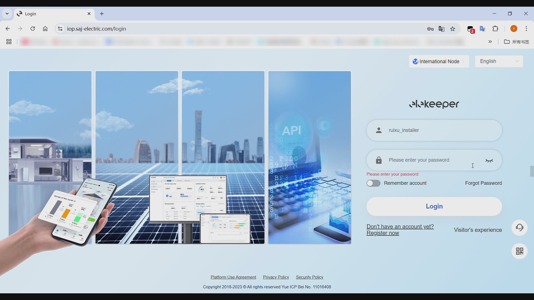Open the QR code login icon
The width and height of the screenshot is (534, 300).
520,251
